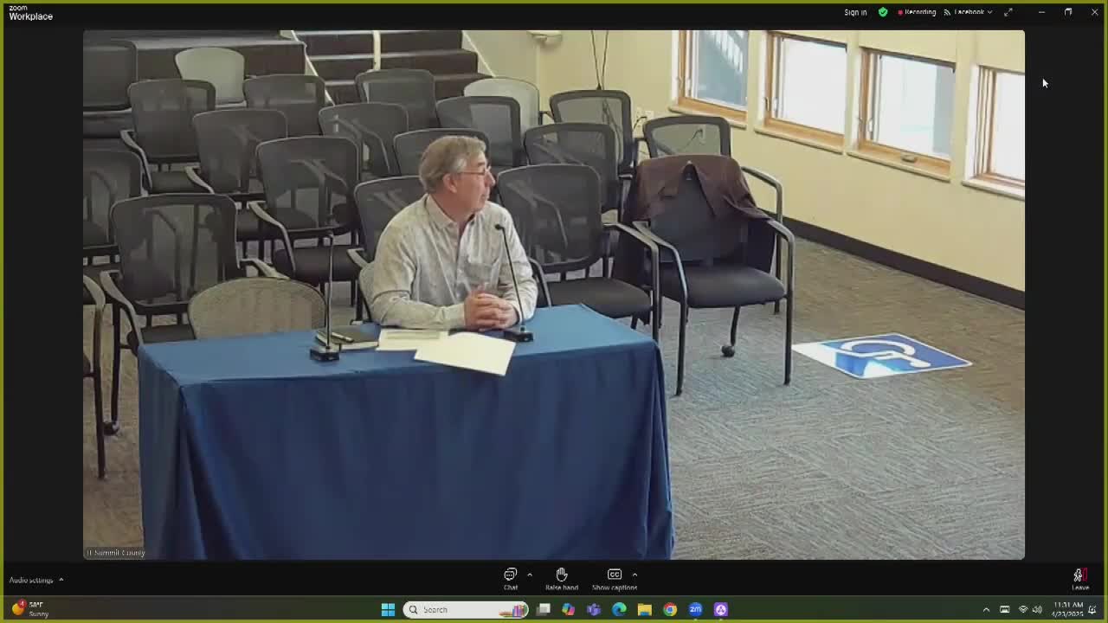Close the Zoom window
This screenshot has height=623, width=1108.
click(1094, 12)
